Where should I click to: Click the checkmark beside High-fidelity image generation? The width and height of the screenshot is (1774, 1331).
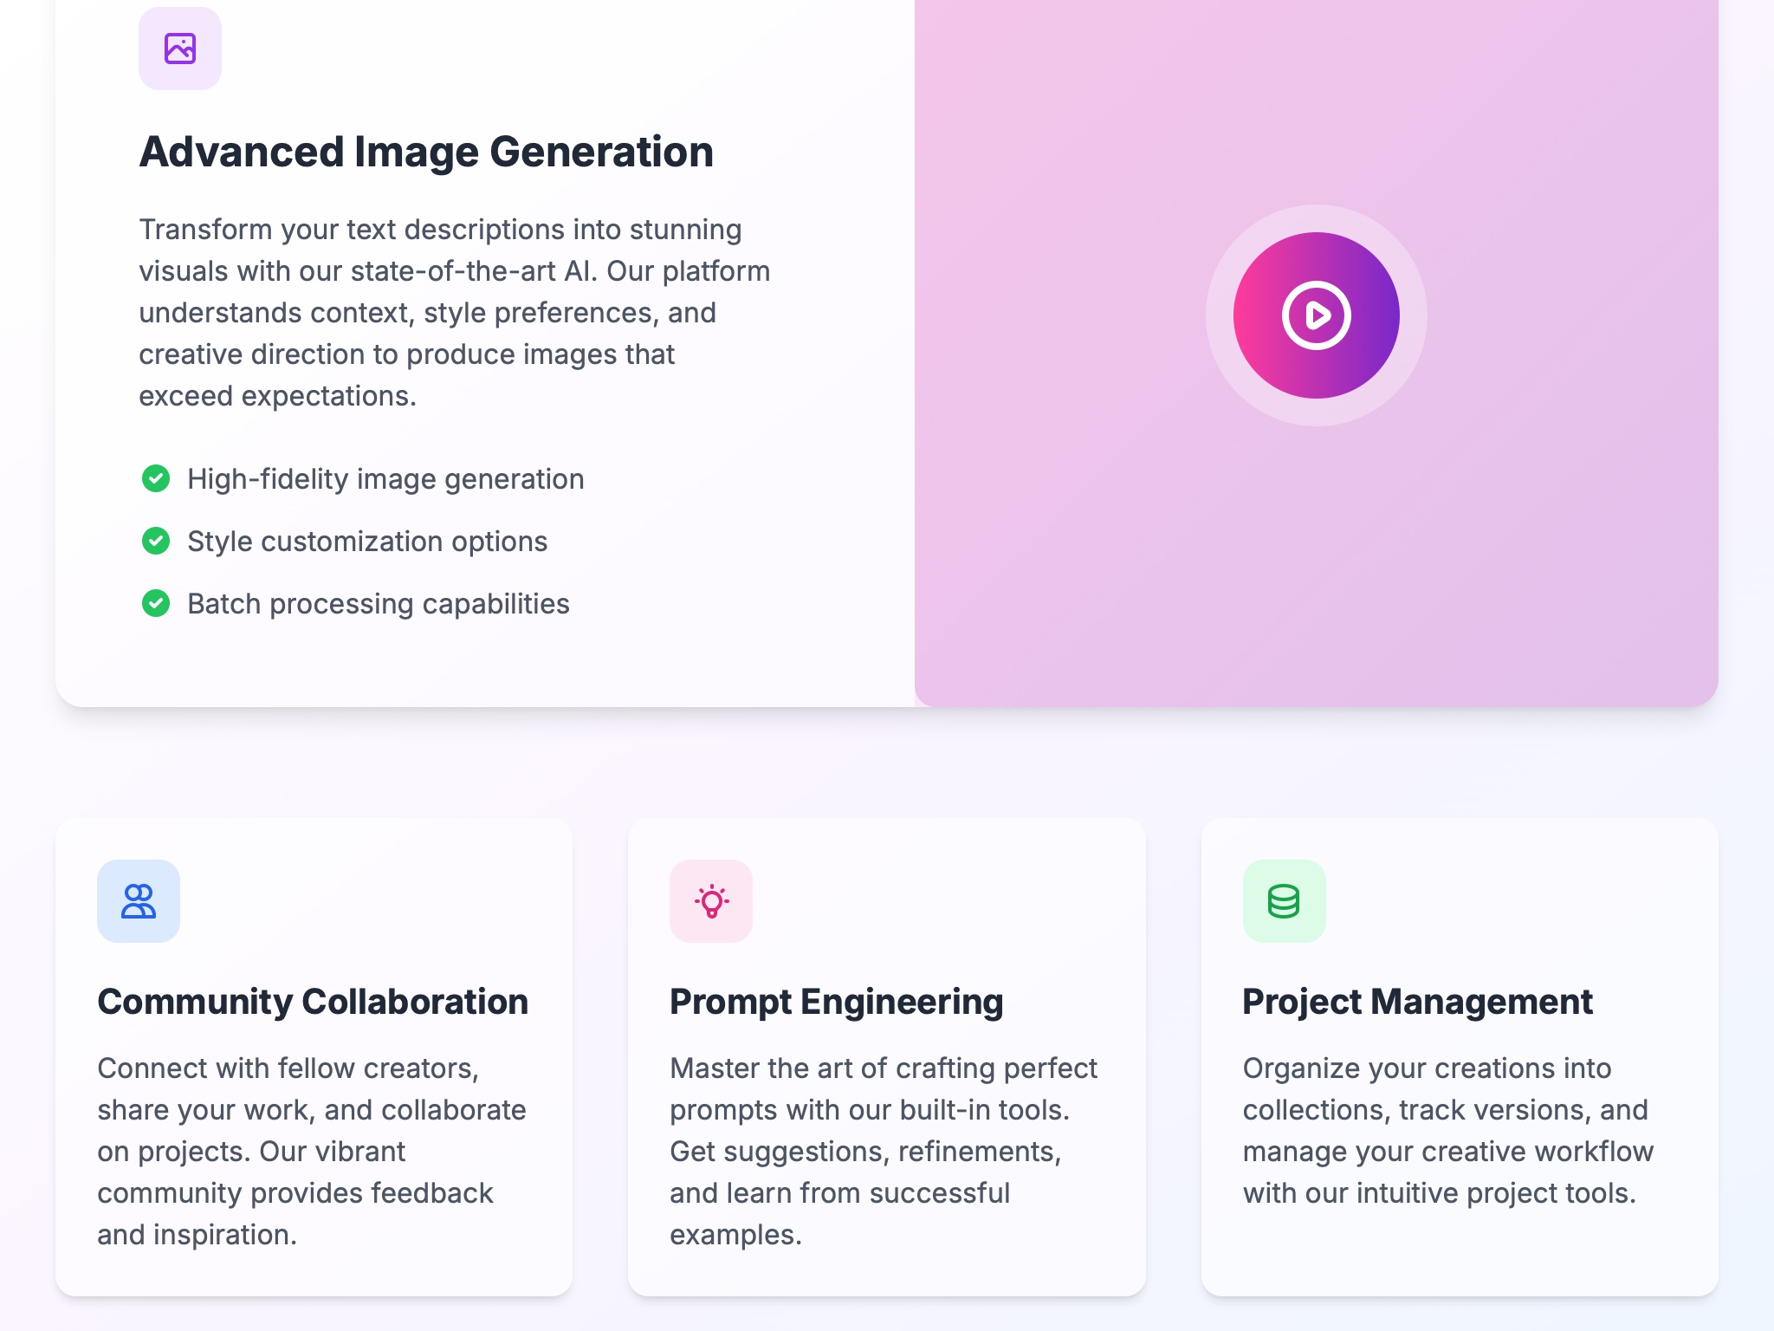tap(157, 479)
